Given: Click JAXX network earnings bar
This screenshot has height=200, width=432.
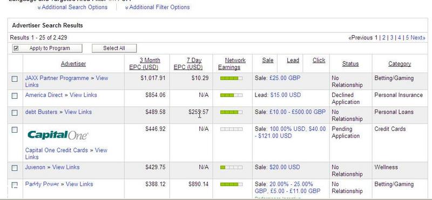Looking at the screenshot, I should click(x=232, y=78).
